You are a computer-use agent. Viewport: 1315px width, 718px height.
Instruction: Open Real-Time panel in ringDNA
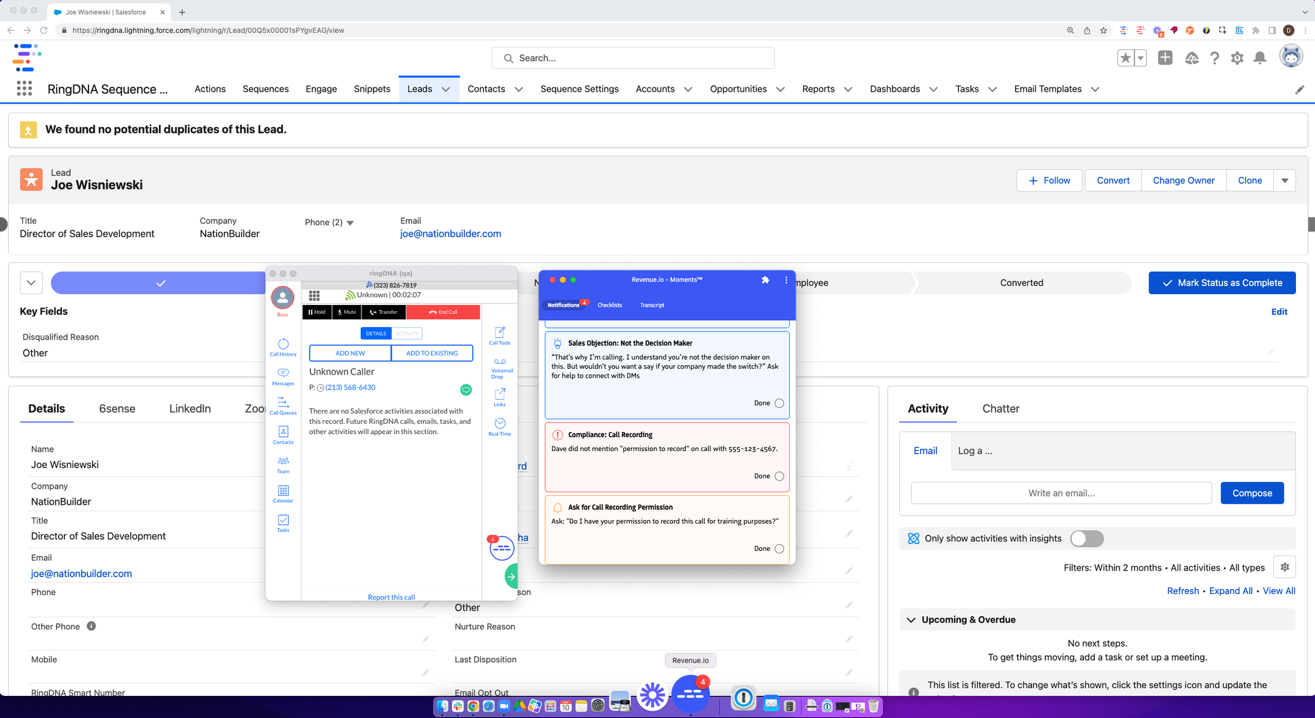[499, 427]
